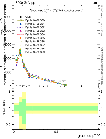106x139 pixels.
Task: Click the Pythia 6.428 351 blue triangle marker
Action: click(20, 24)
